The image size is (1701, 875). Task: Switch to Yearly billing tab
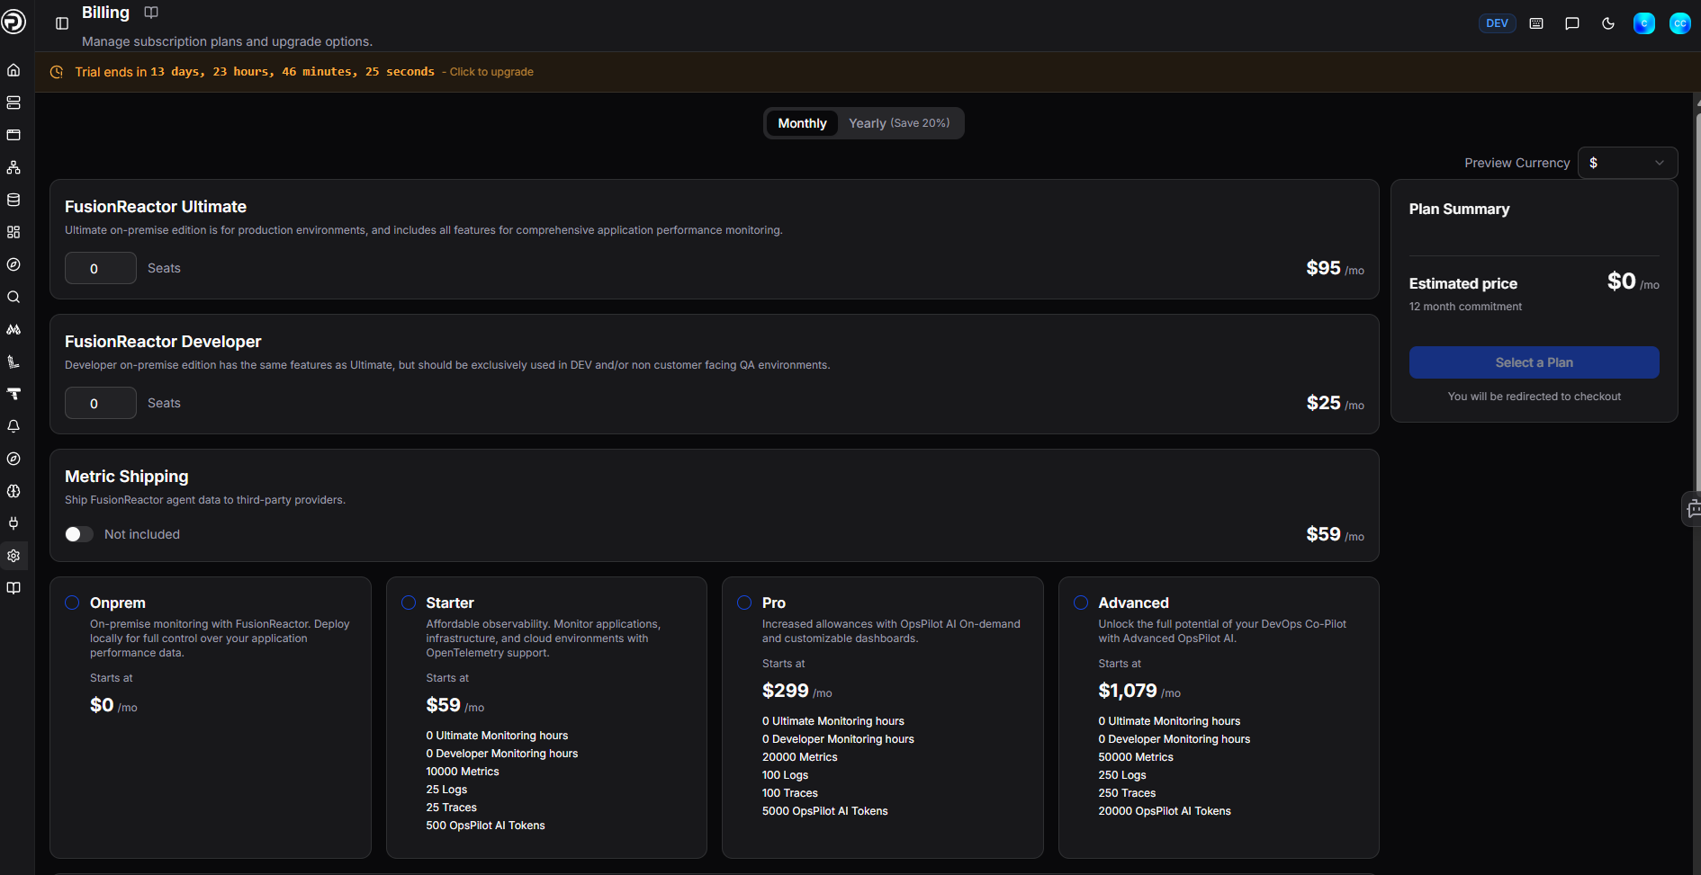[x=899, y=123]
